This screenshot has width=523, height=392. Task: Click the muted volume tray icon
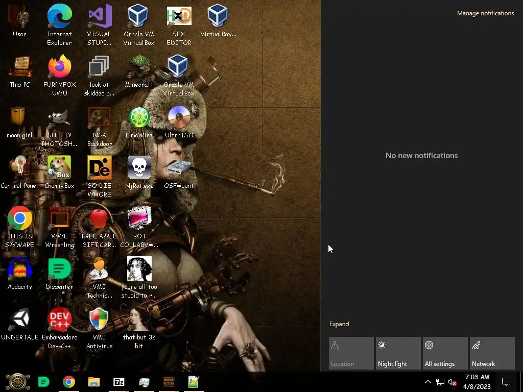(453, 382)
